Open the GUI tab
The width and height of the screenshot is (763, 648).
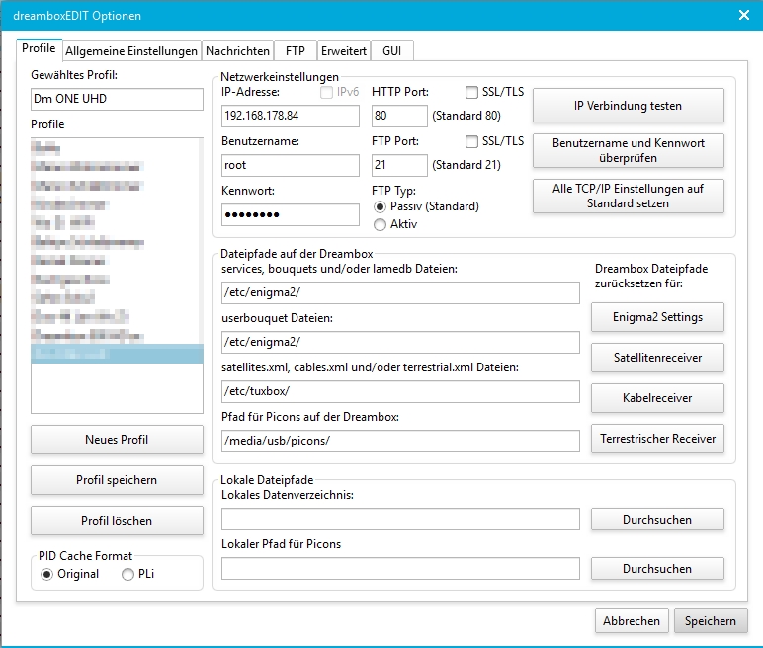391,50
